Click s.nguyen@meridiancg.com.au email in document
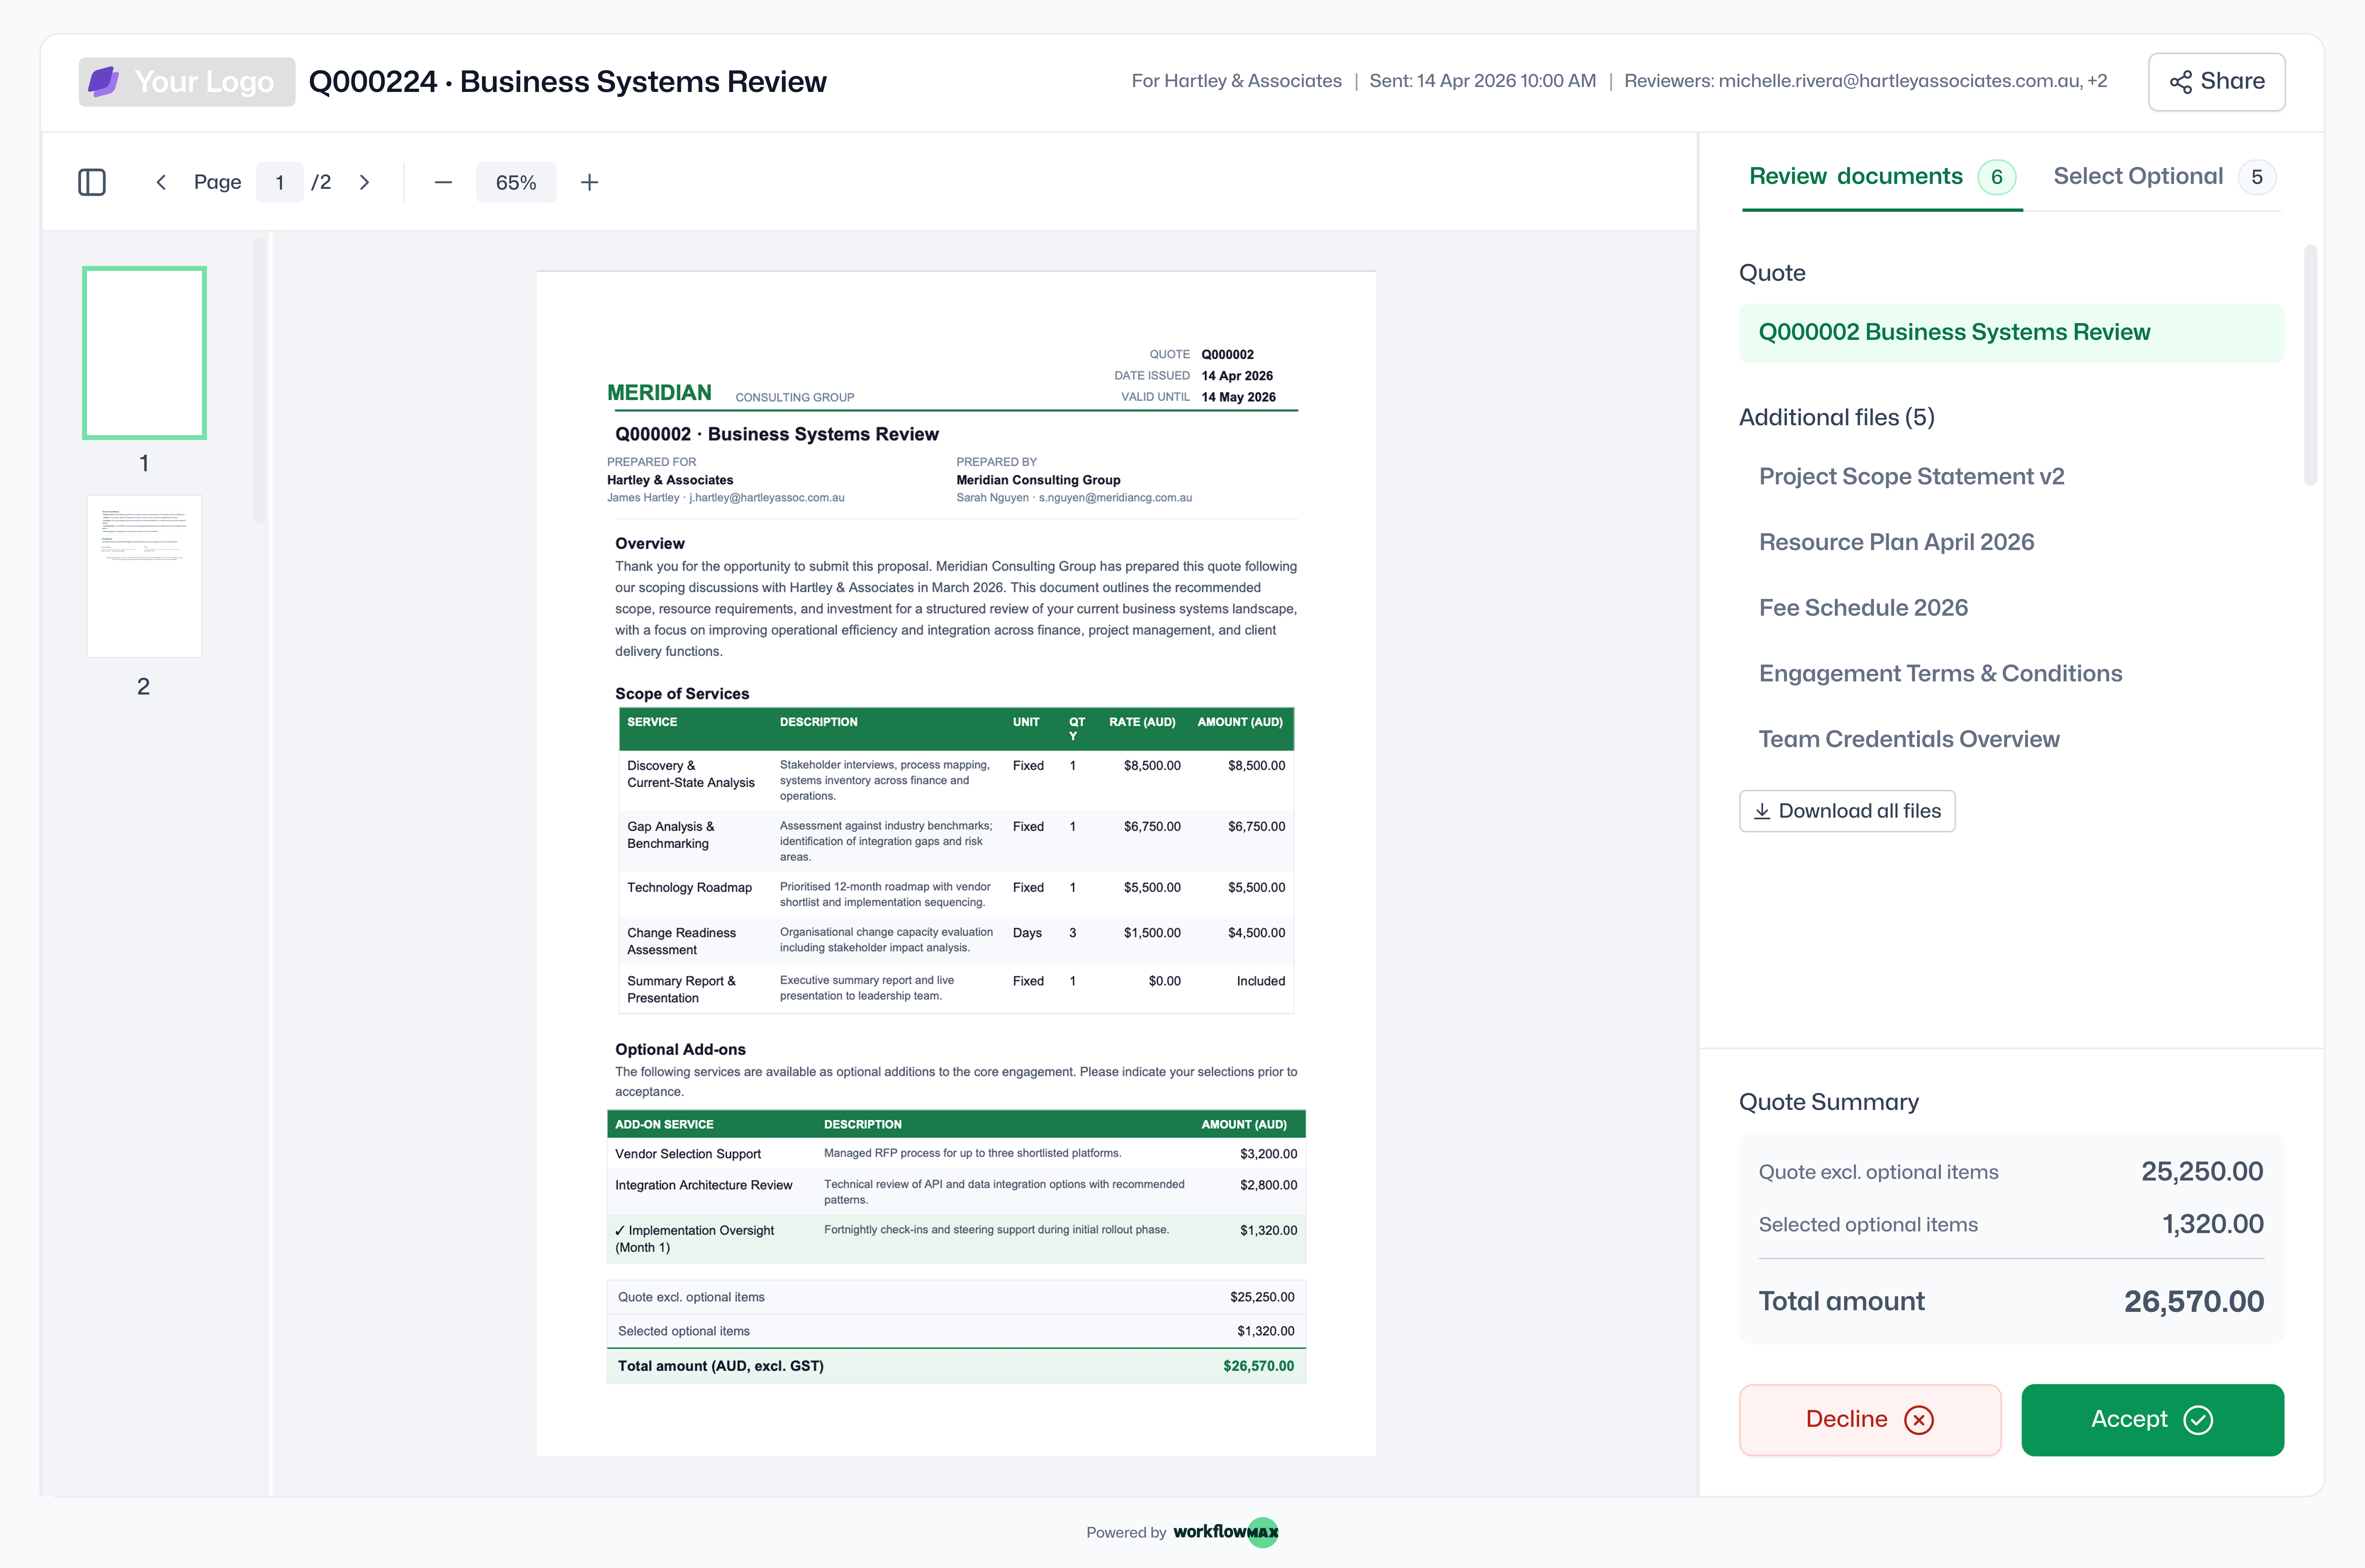The image size is (2365, 1568). click(x=1115, y=498)
